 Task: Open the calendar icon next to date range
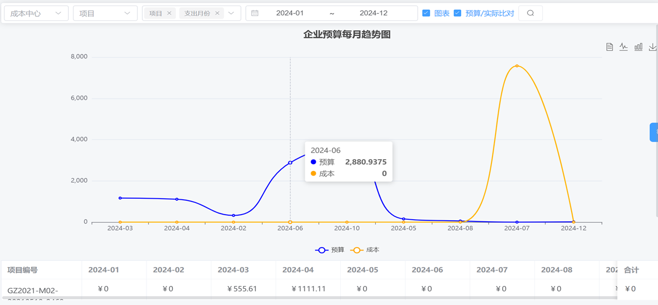tap(254, 12)
